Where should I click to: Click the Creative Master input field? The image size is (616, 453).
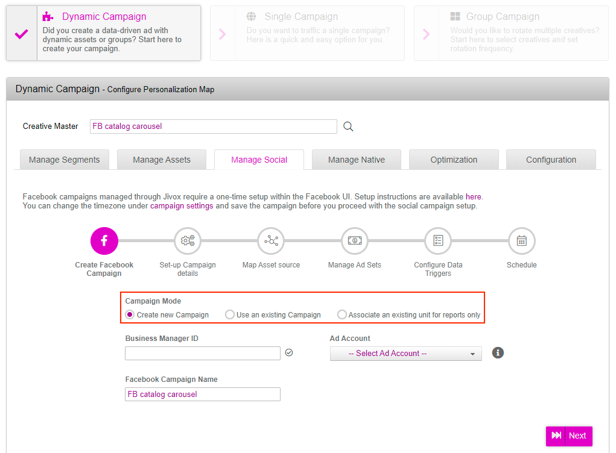click(214, 127)
